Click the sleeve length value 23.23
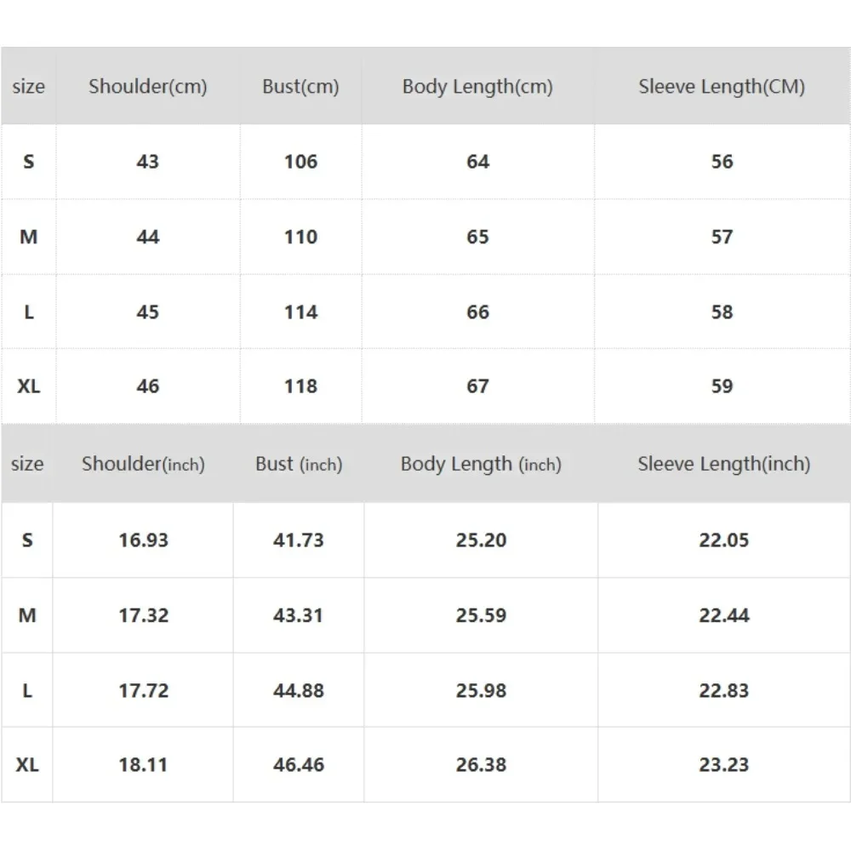This screenshot has height=851, width=851. [x=724, y=765]
